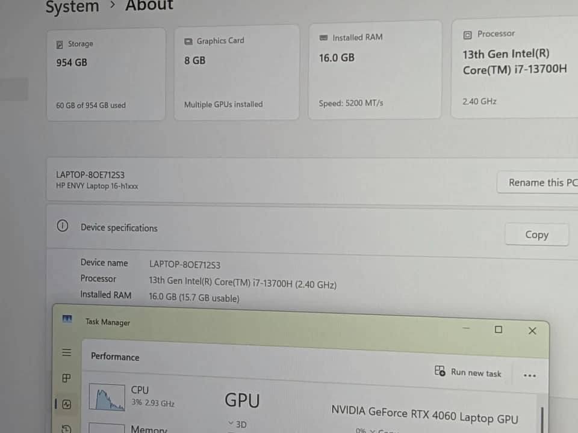Click the Performance page title

tap(115, 357)
